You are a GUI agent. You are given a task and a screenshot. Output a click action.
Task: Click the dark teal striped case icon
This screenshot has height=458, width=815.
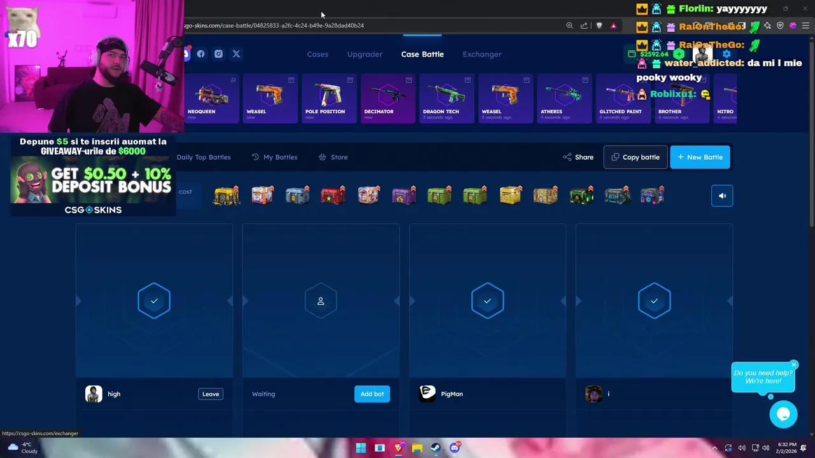(x=617, y=195)
